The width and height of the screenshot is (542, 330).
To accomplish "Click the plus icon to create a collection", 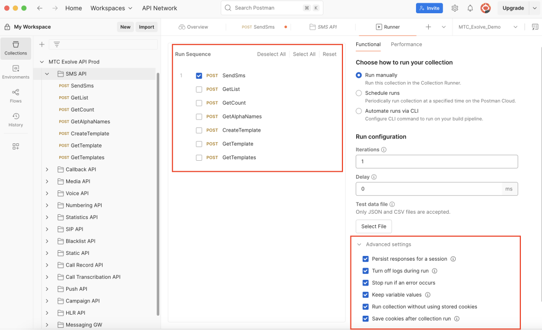I will [42, 44].
